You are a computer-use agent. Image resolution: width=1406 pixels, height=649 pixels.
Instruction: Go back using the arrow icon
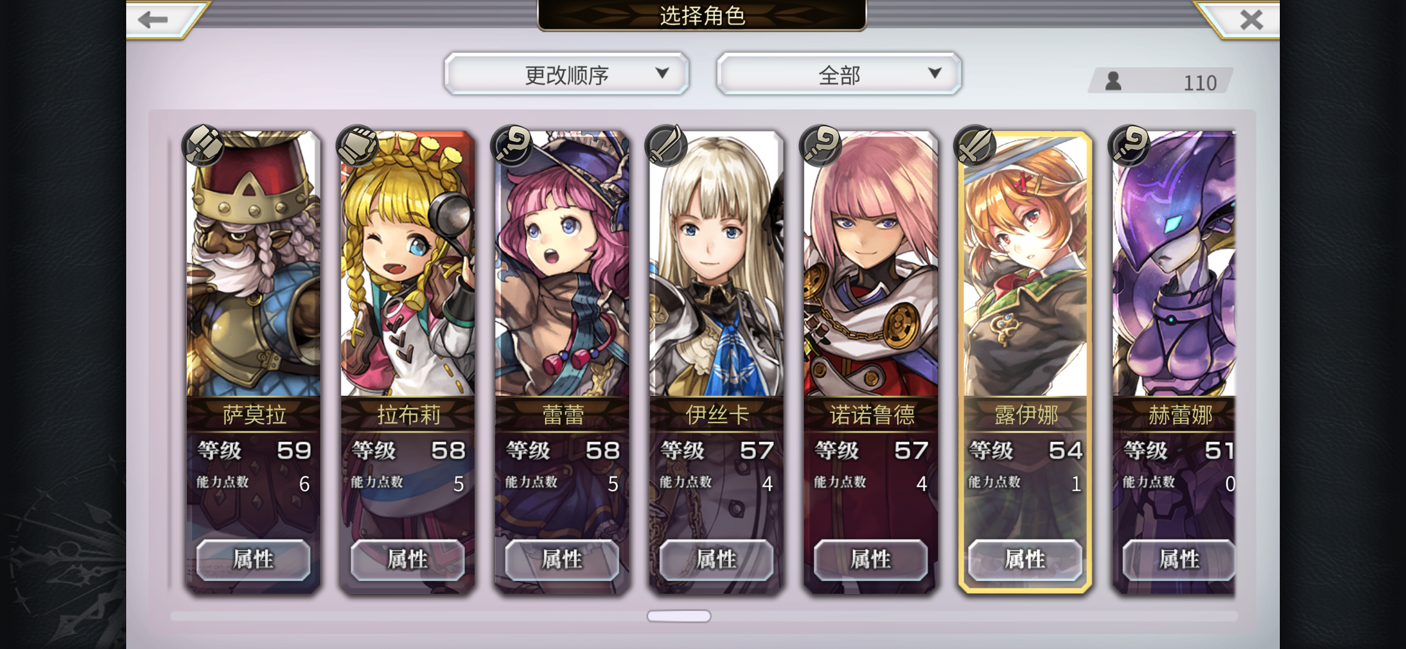click(x=153, y=20)
